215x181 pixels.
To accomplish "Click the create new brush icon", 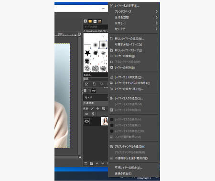I will point(94,84).
